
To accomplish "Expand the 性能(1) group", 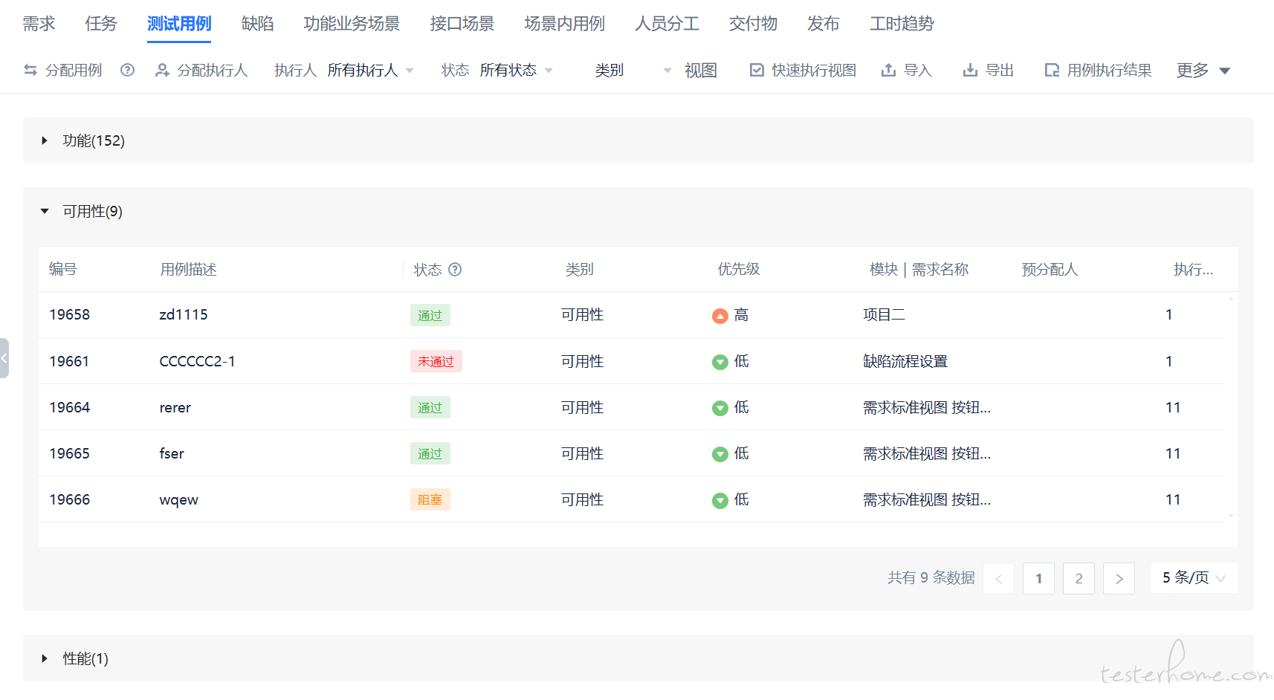I will [x=45, y=658].
